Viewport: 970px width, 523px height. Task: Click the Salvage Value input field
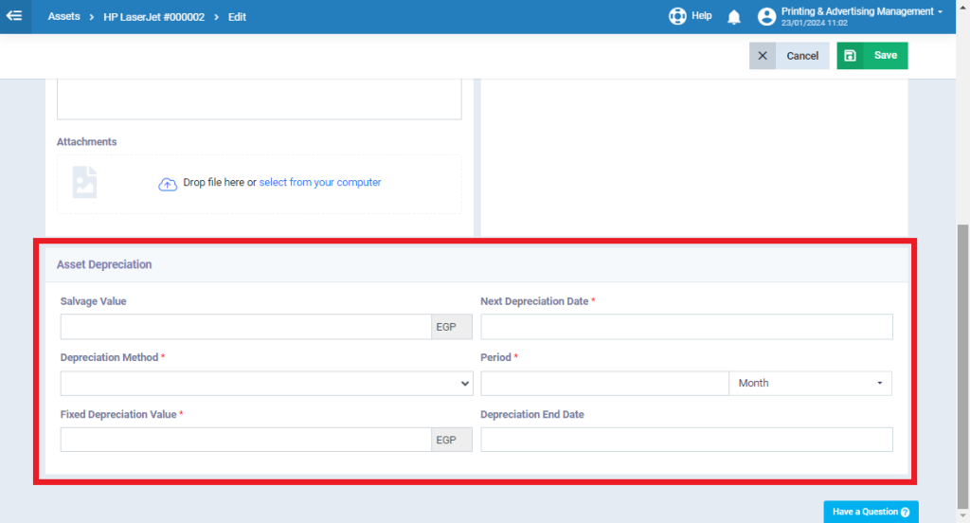tap(245, 327)
